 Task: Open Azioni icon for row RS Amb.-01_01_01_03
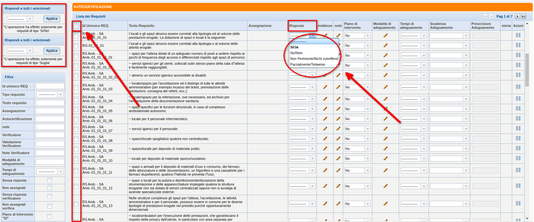[x=518, y=87]
